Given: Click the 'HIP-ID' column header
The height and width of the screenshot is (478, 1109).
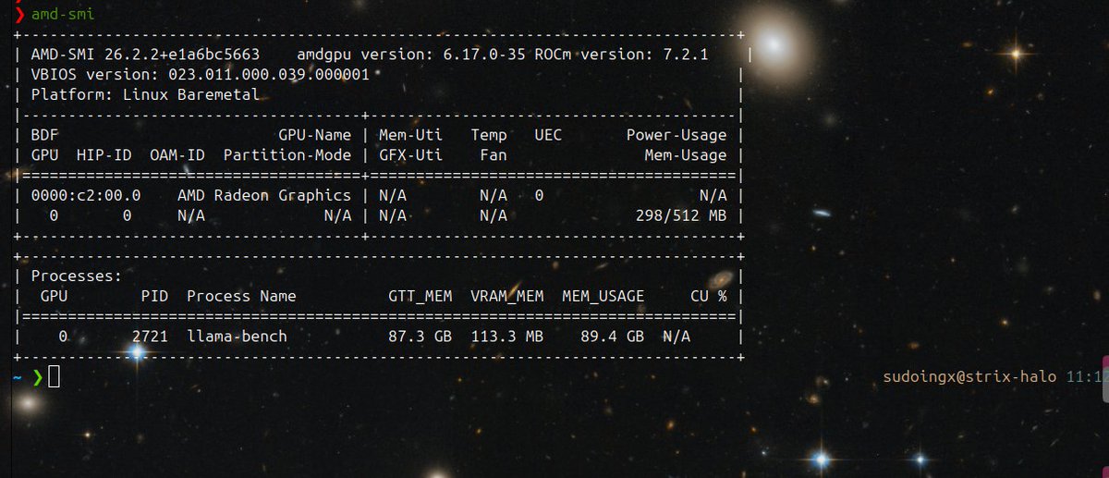Looking at the screenshot, I should (x=104, y=155).
